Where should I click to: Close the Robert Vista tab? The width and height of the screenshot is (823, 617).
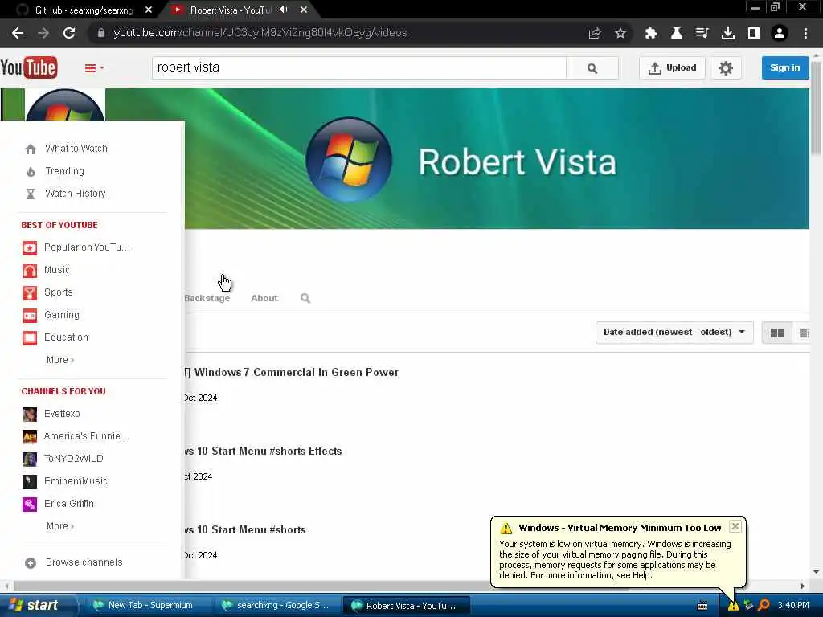[x=303, y=10]
